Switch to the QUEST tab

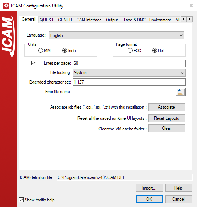47,20
